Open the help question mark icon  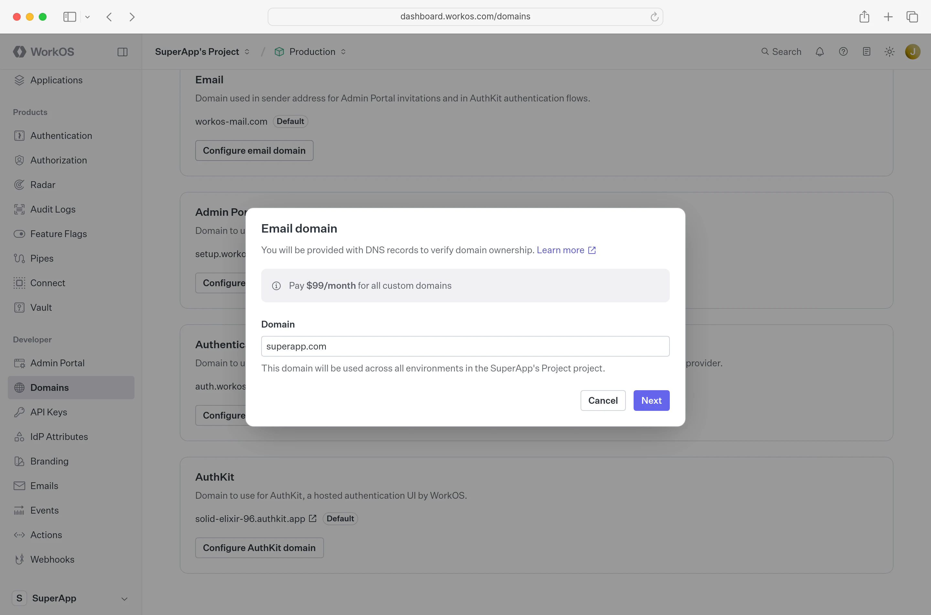click(843, 52)
